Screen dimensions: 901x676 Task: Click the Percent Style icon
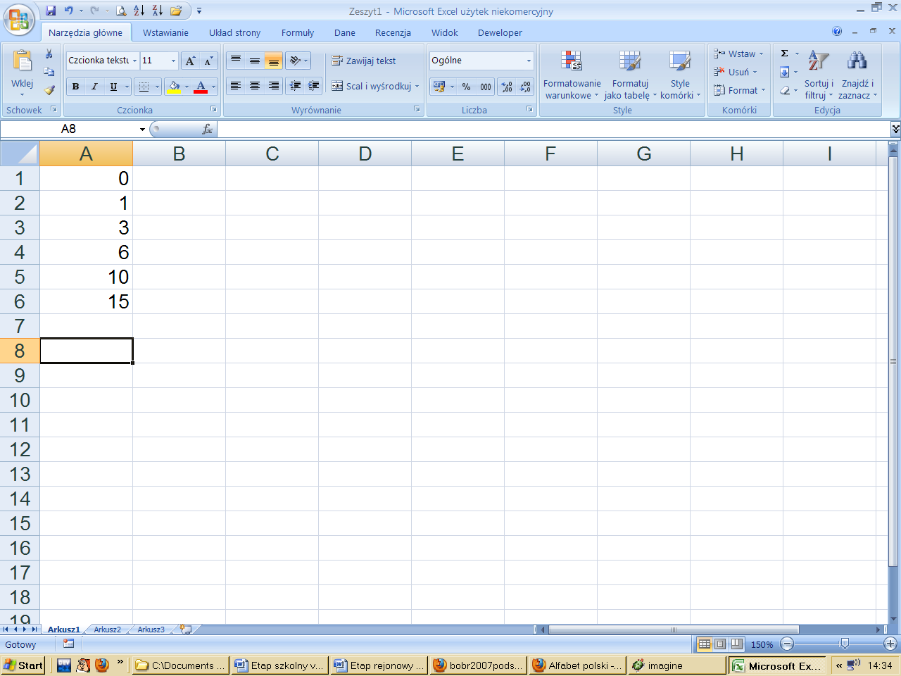pos(466,87)
